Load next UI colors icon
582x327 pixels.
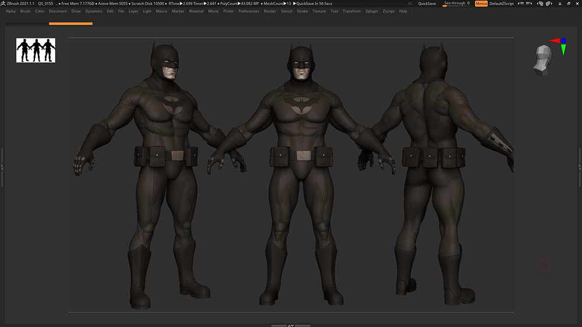[x=549, y=3]
